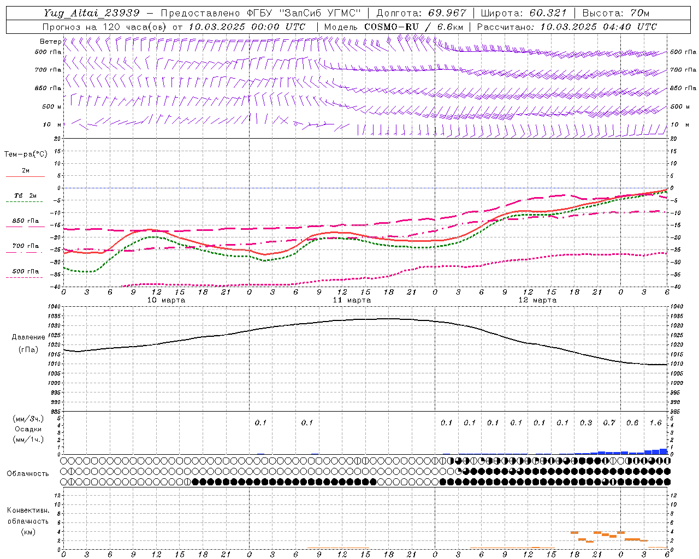
Task: Click the 850 гПа temperature legend entry
Action: [x=25, y=221]
